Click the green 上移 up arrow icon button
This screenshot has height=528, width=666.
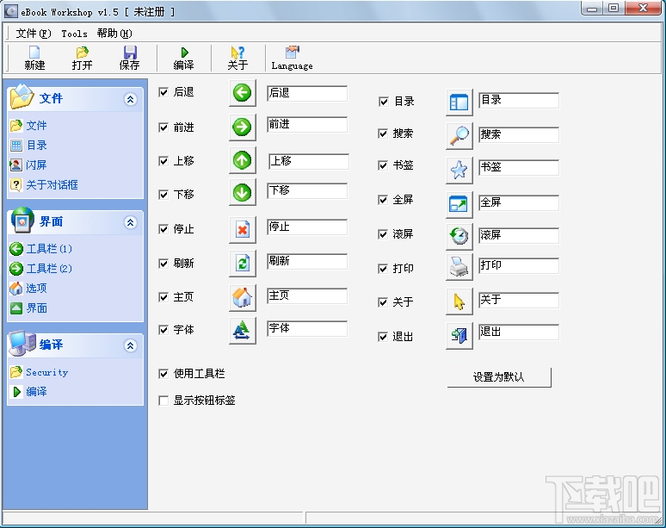pyautogui.click(x=243, y=160)
